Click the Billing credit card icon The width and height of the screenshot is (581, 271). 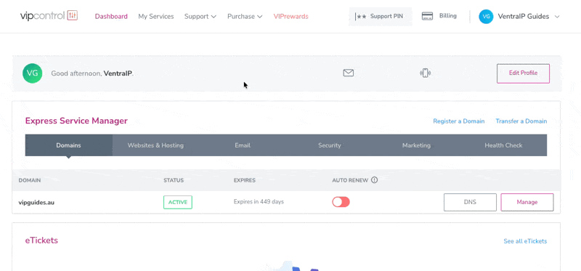pos(427,16)
